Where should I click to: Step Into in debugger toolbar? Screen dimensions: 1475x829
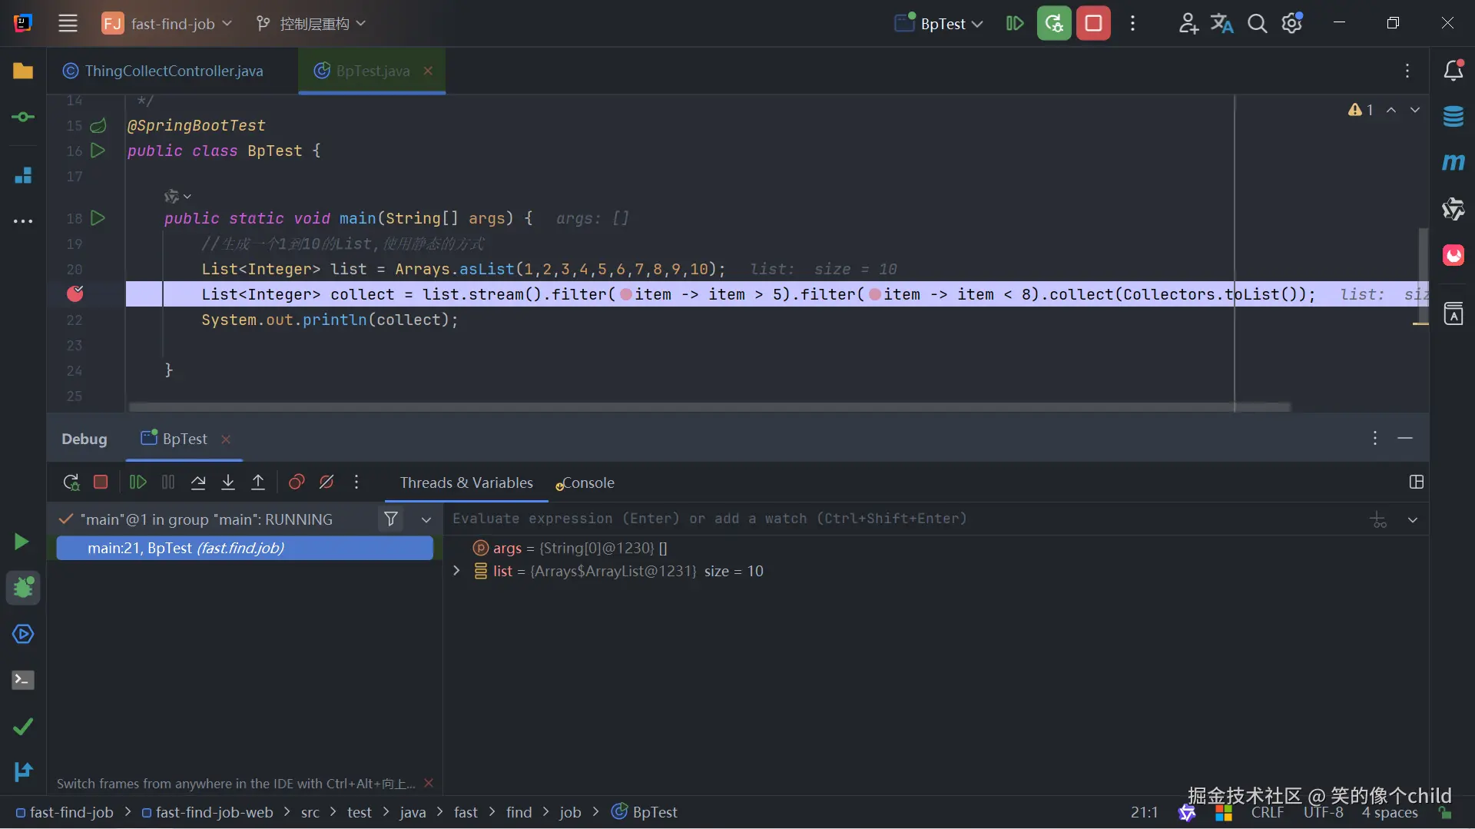point(228,482)
